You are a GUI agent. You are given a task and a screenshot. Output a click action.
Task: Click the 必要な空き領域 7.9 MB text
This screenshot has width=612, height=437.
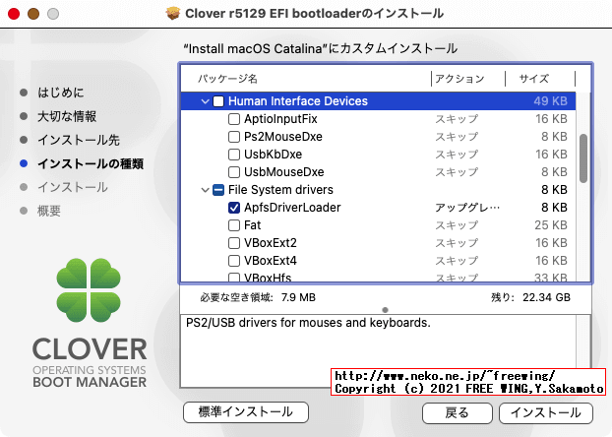point(258,297)
